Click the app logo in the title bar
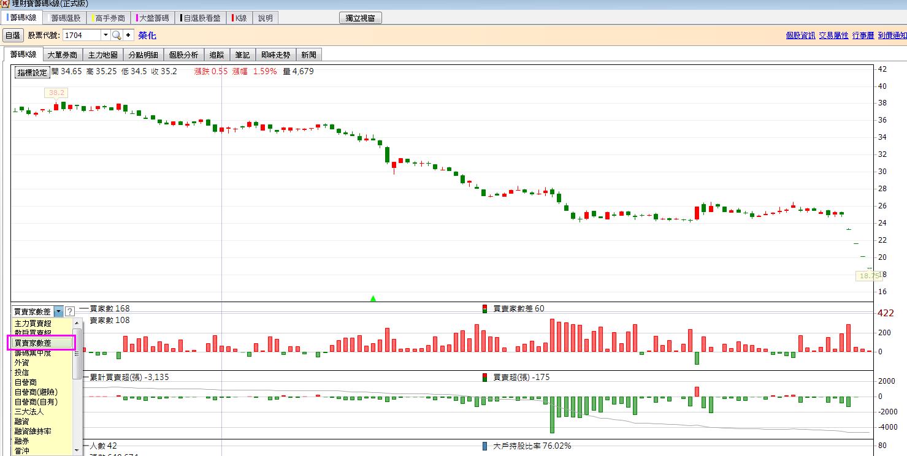 coord(5,4)
